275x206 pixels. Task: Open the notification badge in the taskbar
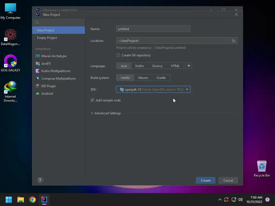267,200
